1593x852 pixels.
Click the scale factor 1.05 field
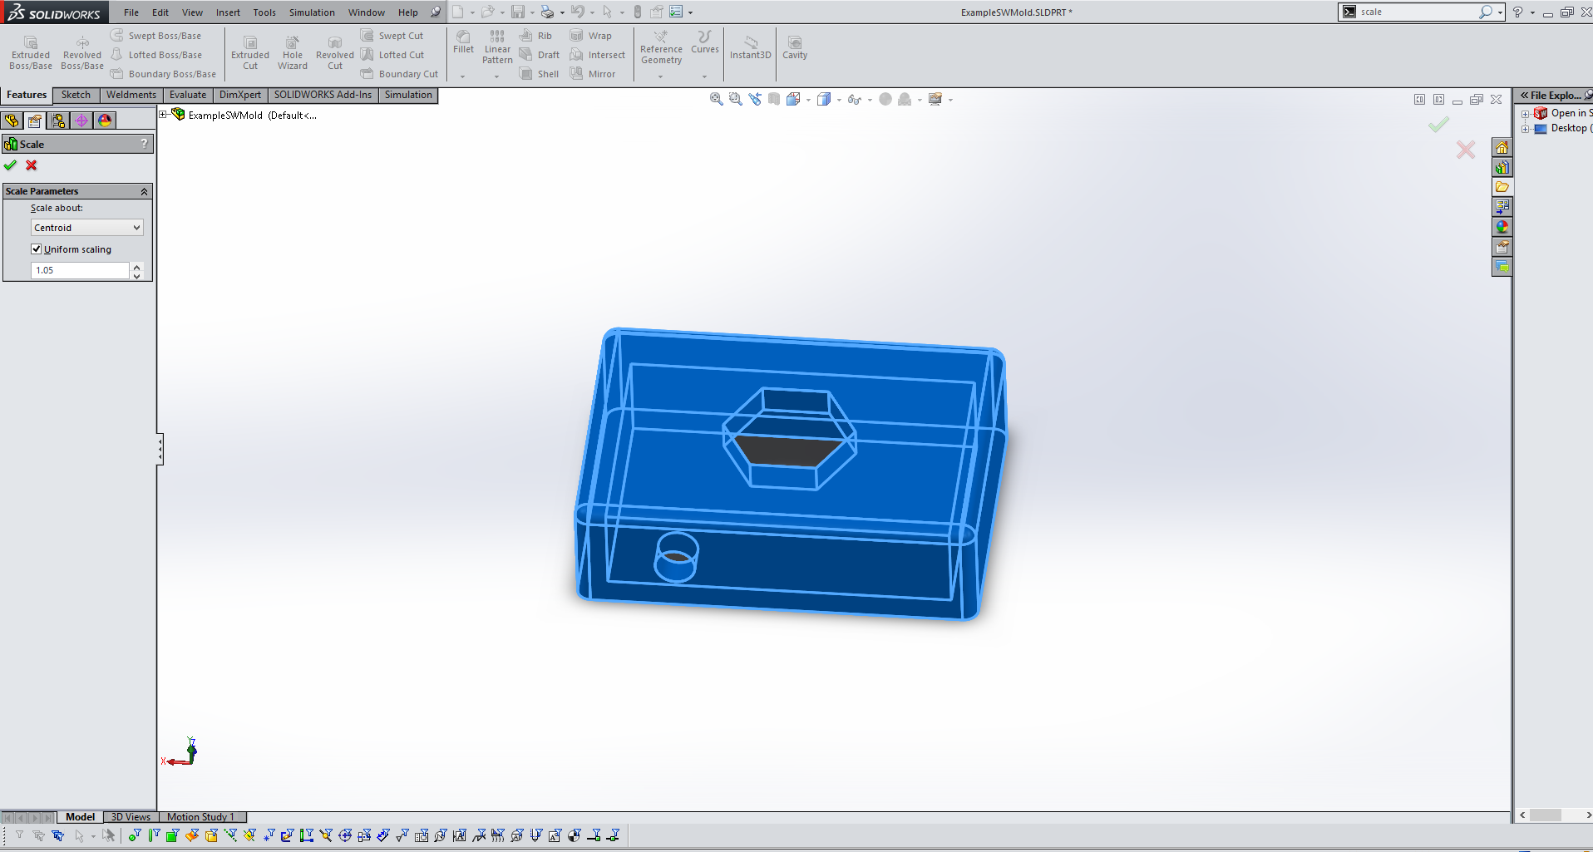coord(80,270)
